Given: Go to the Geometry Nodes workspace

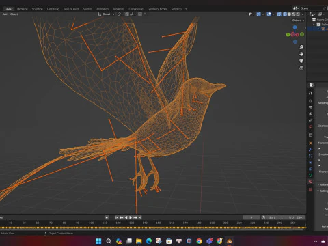Looking at the screenshot, I should tap(157, 9).
